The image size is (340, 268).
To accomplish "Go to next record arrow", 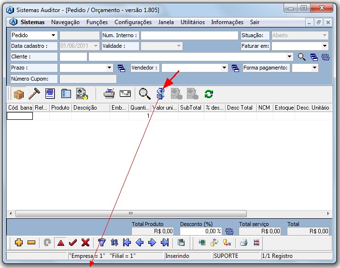I will [x=152, y=242].
